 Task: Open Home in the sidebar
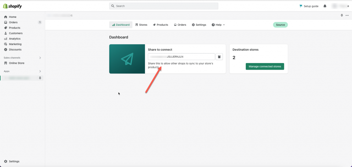click(13, 17)
